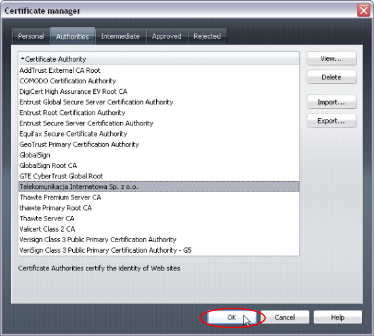Click the Export... button
The height and width of the screenshot is (336, 374).
pyautogui.click(x=331, y=121)
